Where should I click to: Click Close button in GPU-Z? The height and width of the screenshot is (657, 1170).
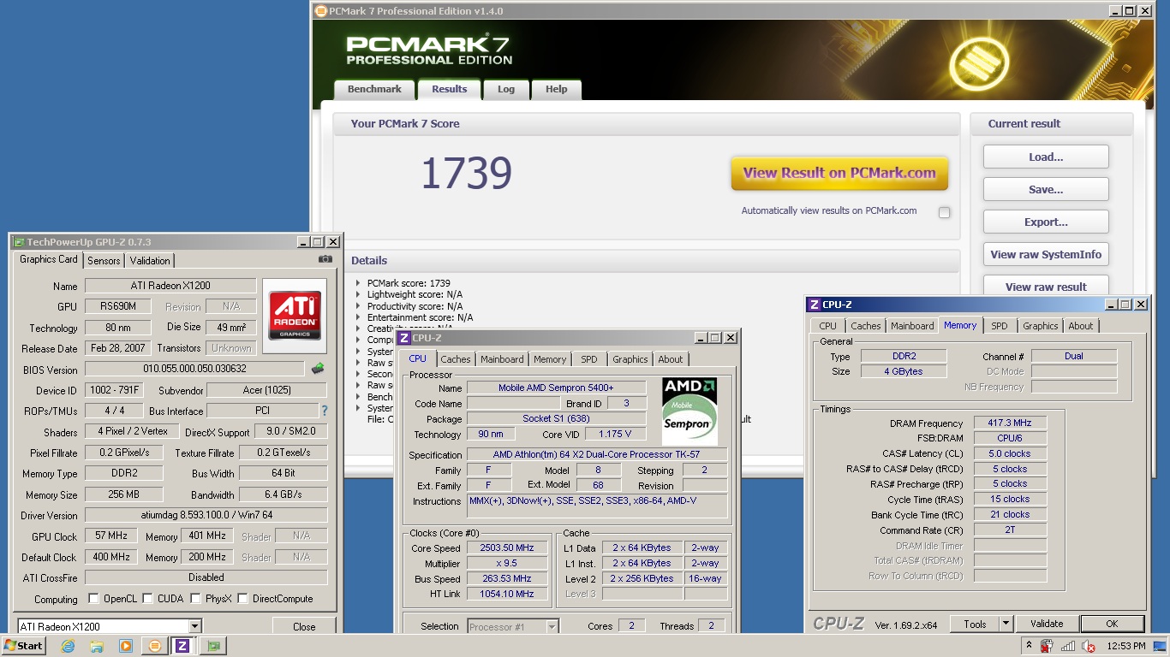(x=304, y=626)
